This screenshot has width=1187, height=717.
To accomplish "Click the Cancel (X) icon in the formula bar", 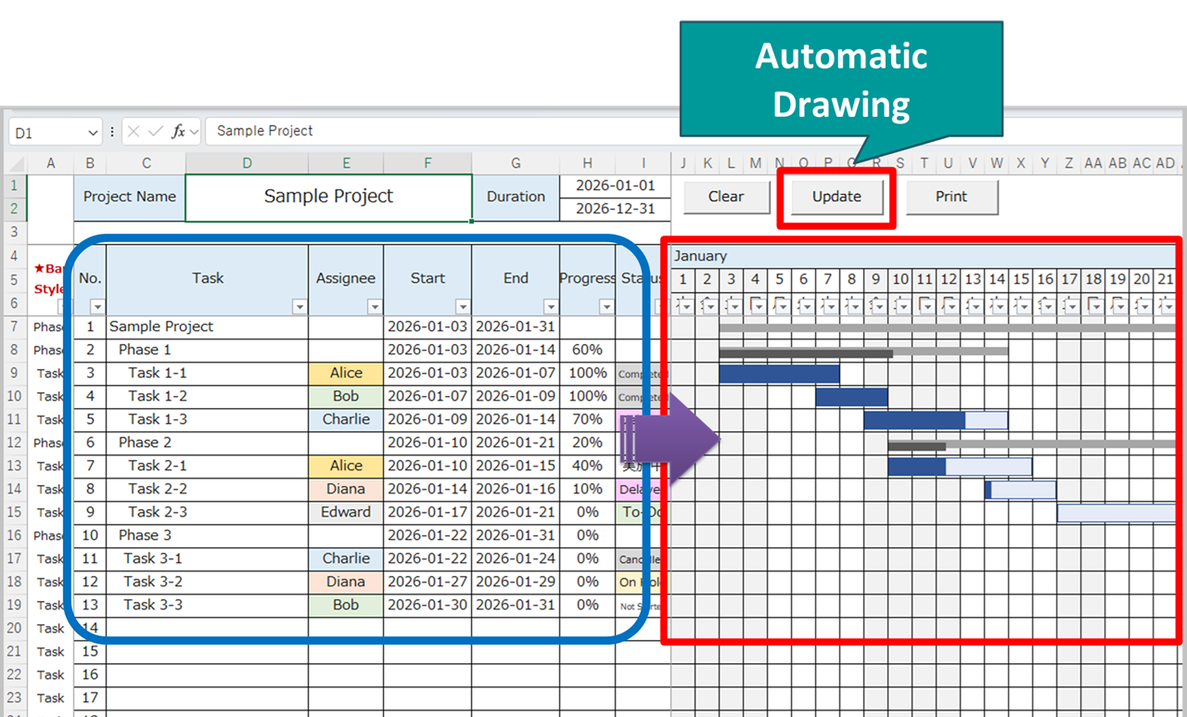I will point(133,131).
